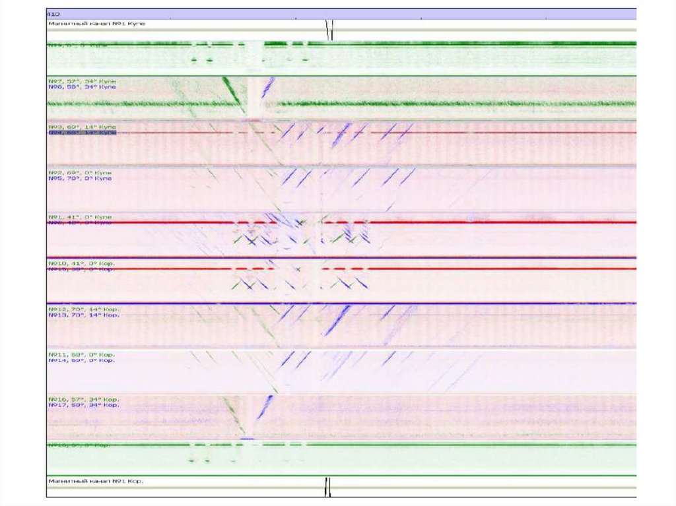
Task: Select the №13 Кор. channel label
Action: 84,315
